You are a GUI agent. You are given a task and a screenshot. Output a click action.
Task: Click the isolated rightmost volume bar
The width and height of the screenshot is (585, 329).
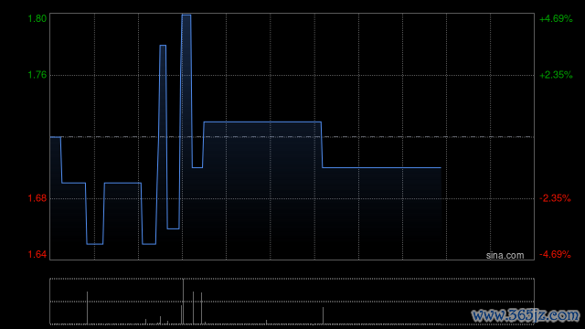click(x=323, y=315)
